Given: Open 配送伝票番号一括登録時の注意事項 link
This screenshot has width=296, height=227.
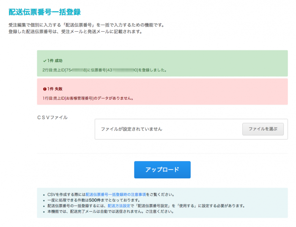Looking at the screenshot, I should pyautogui.click(x=116, y=194).
